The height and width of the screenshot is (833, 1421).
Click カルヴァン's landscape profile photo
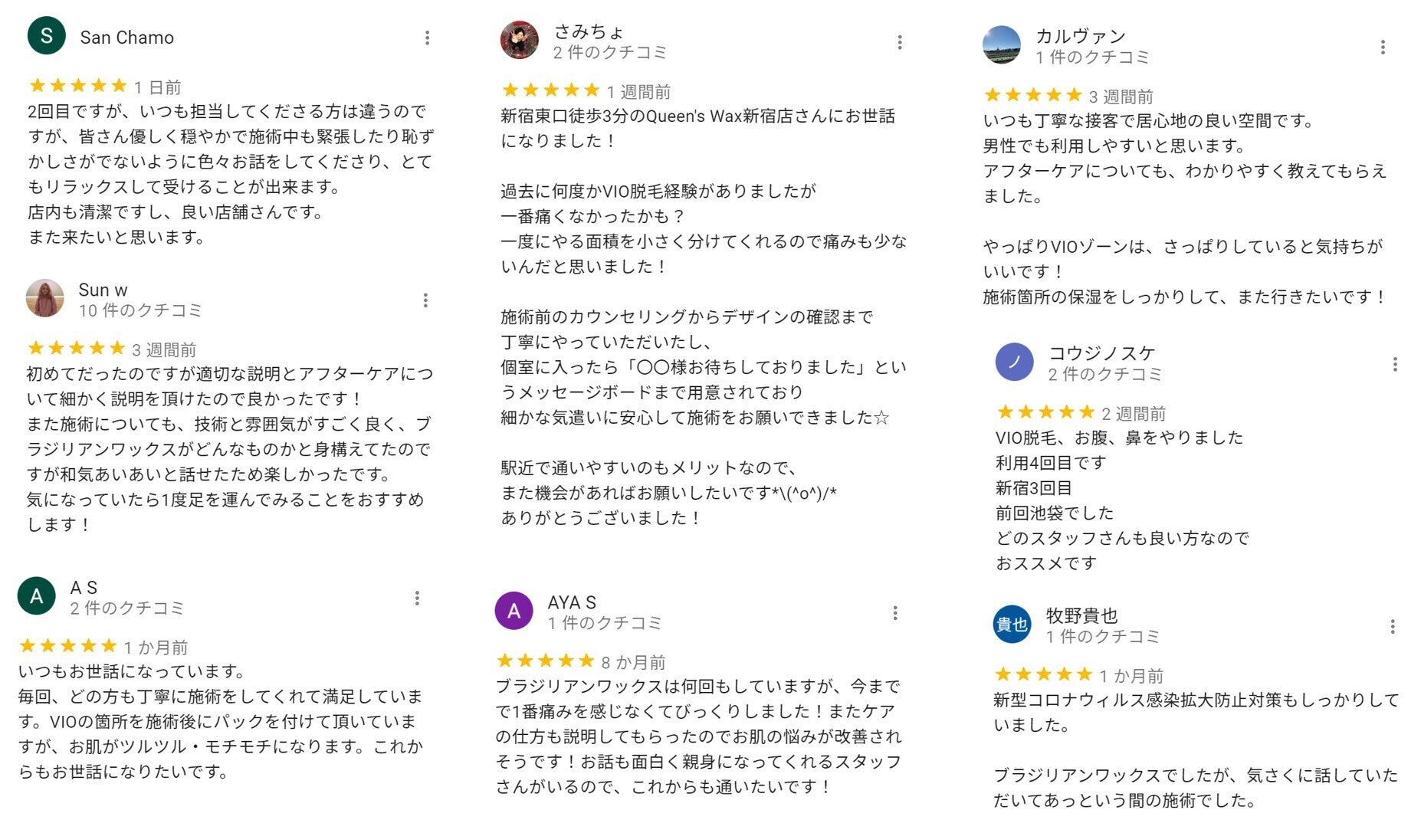coord(1002,45)
